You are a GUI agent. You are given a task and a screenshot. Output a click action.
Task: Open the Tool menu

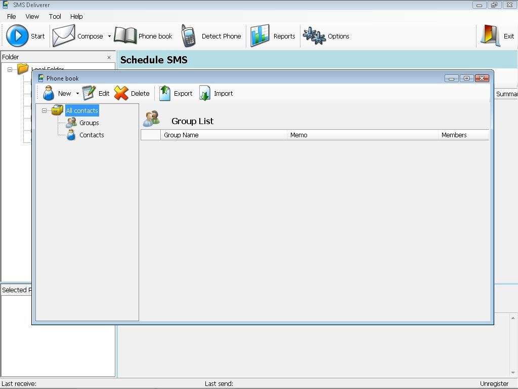tap(55, 17)
